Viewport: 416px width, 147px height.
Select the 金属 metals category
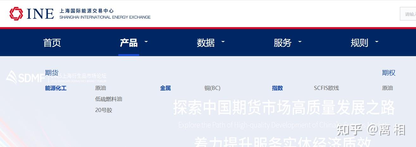[x=165, y=88]
